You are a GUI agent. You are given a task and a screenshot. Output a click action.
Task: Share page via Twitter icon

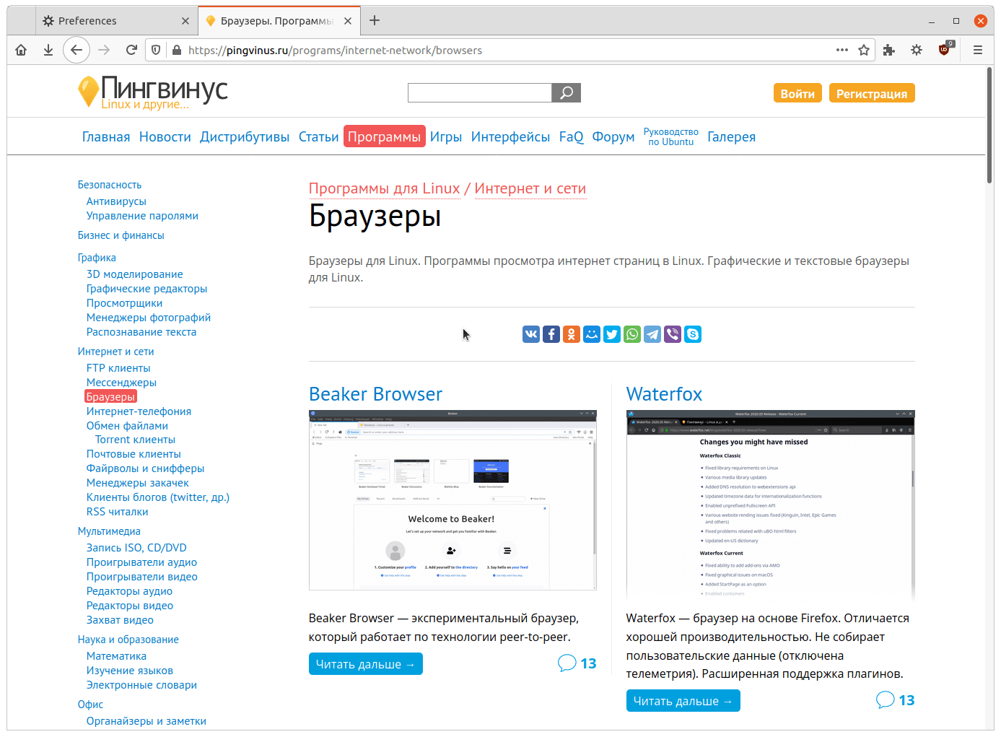[x=612, y=334]
